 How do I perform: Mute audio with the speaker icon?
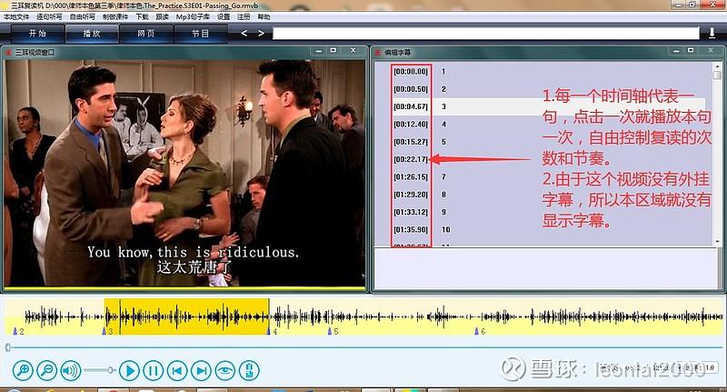pos(71,370)
